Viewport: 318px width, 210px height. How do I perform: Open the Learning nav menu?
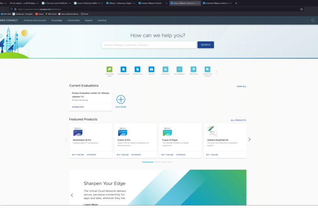pos(102,20)
